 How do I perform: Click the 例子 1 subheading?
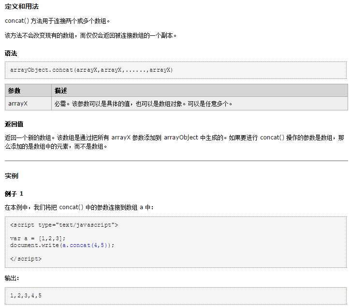click(14, 194)
